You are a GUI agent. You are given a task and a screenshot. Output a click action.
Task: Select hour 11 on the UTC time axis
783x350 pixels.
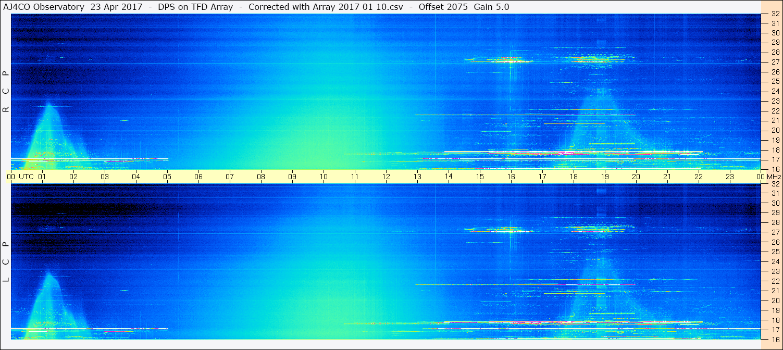tap(355, 177)
